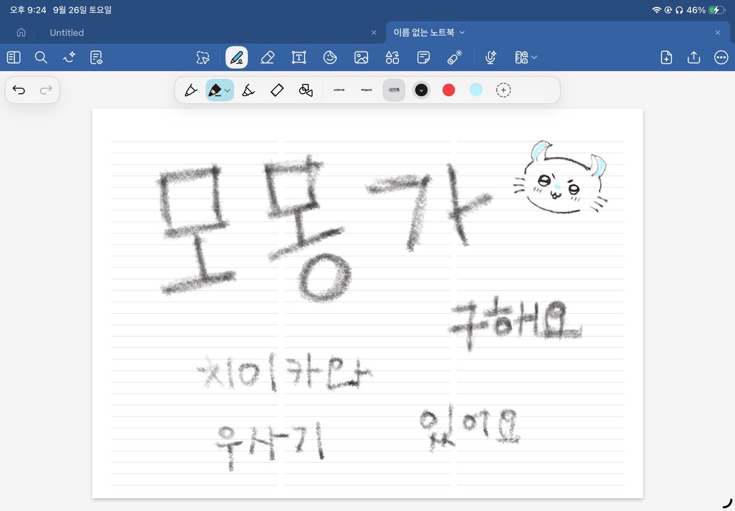Go to the home screen tab

click(x=21, y=32)
